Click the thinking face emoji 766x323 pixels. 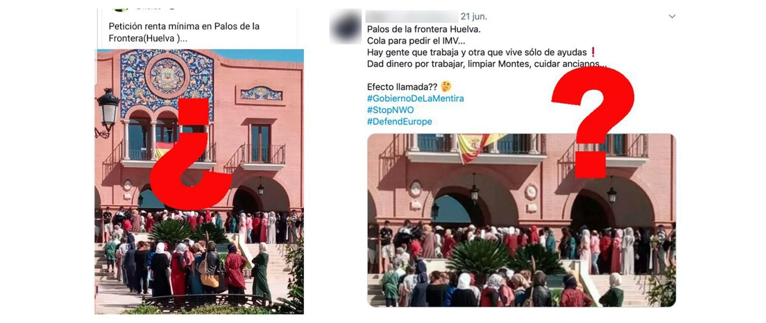coord(446,87)
